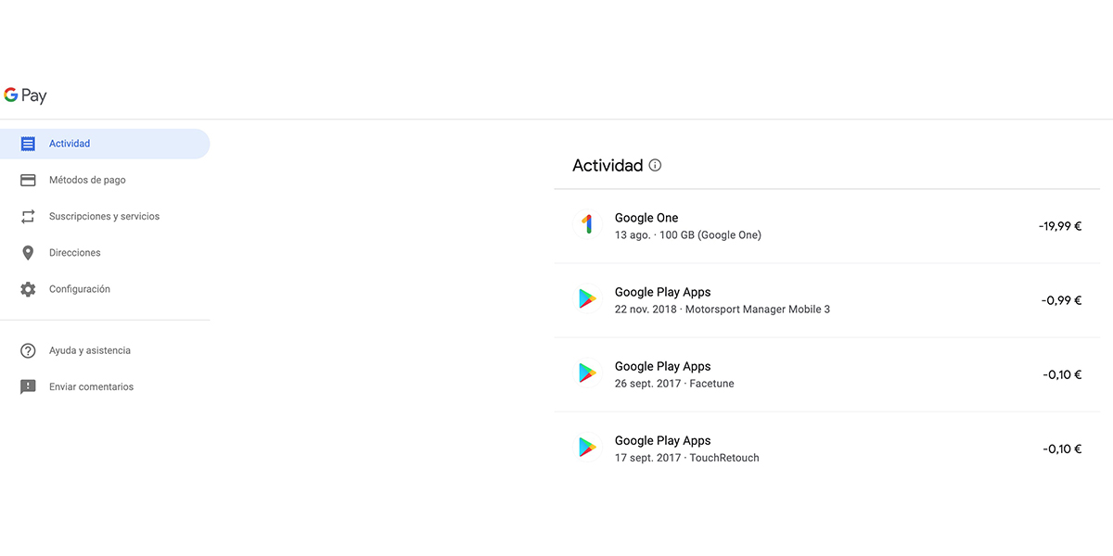Click the Google One colored icon
1113x556 pixels.
tap(587, 224)
